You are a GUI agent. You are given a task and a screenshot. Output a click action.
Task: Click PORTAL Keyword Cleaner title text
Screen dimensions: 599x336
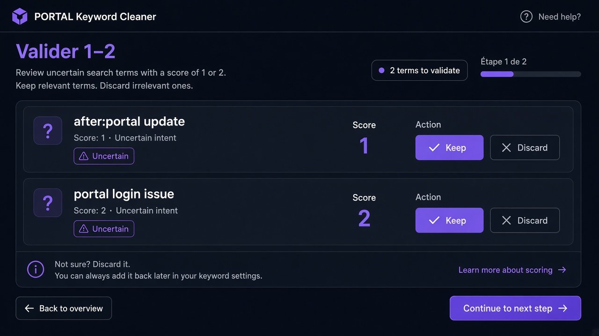pos(95,17)
